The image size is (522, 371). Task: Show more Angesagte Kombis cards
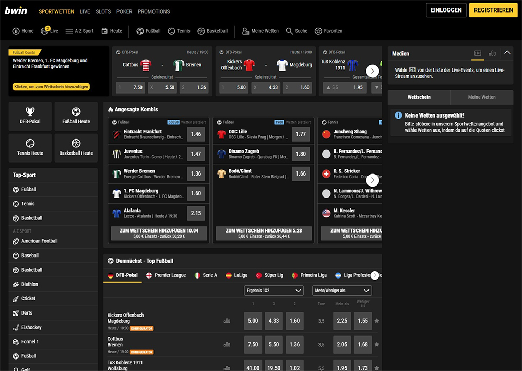point(373,180)
